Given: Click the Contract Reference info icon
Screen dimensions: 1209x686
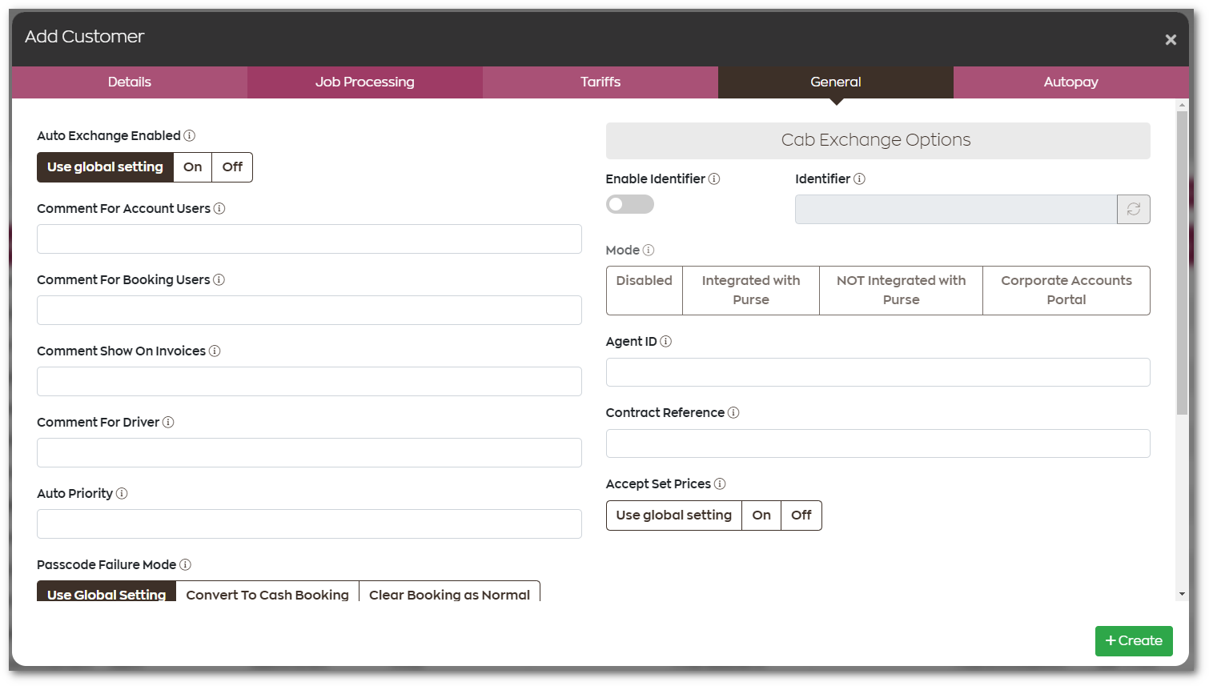Looking at the screenshot, I should pos(733,412).
